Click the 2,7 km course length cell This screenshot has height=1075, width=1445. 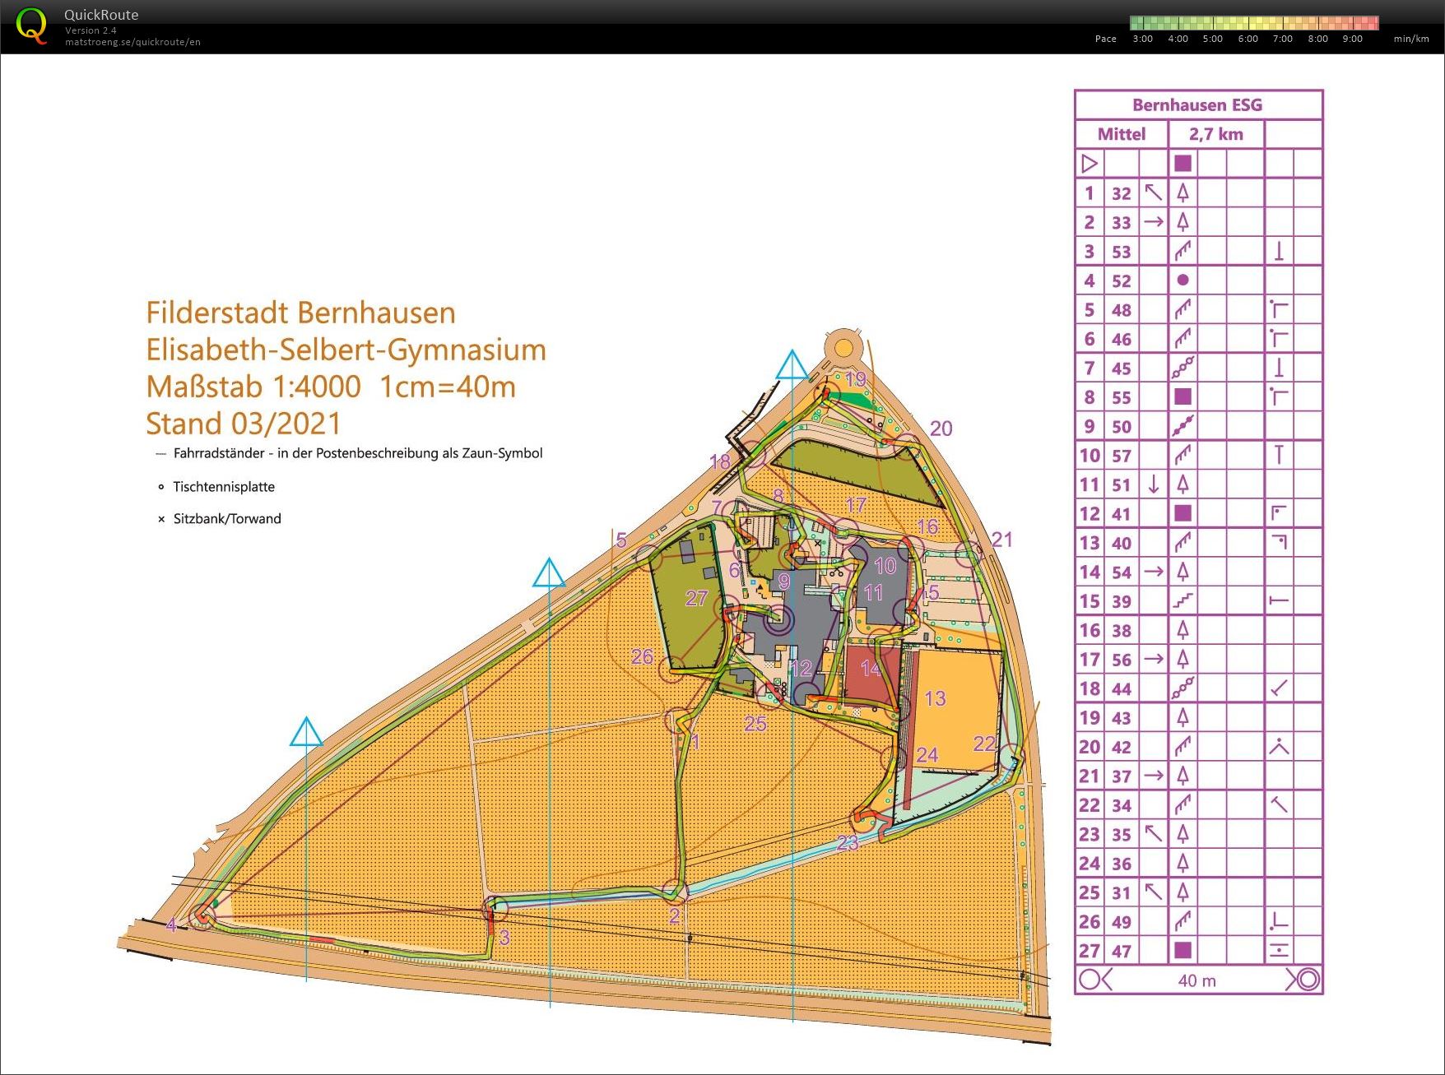1215,134
